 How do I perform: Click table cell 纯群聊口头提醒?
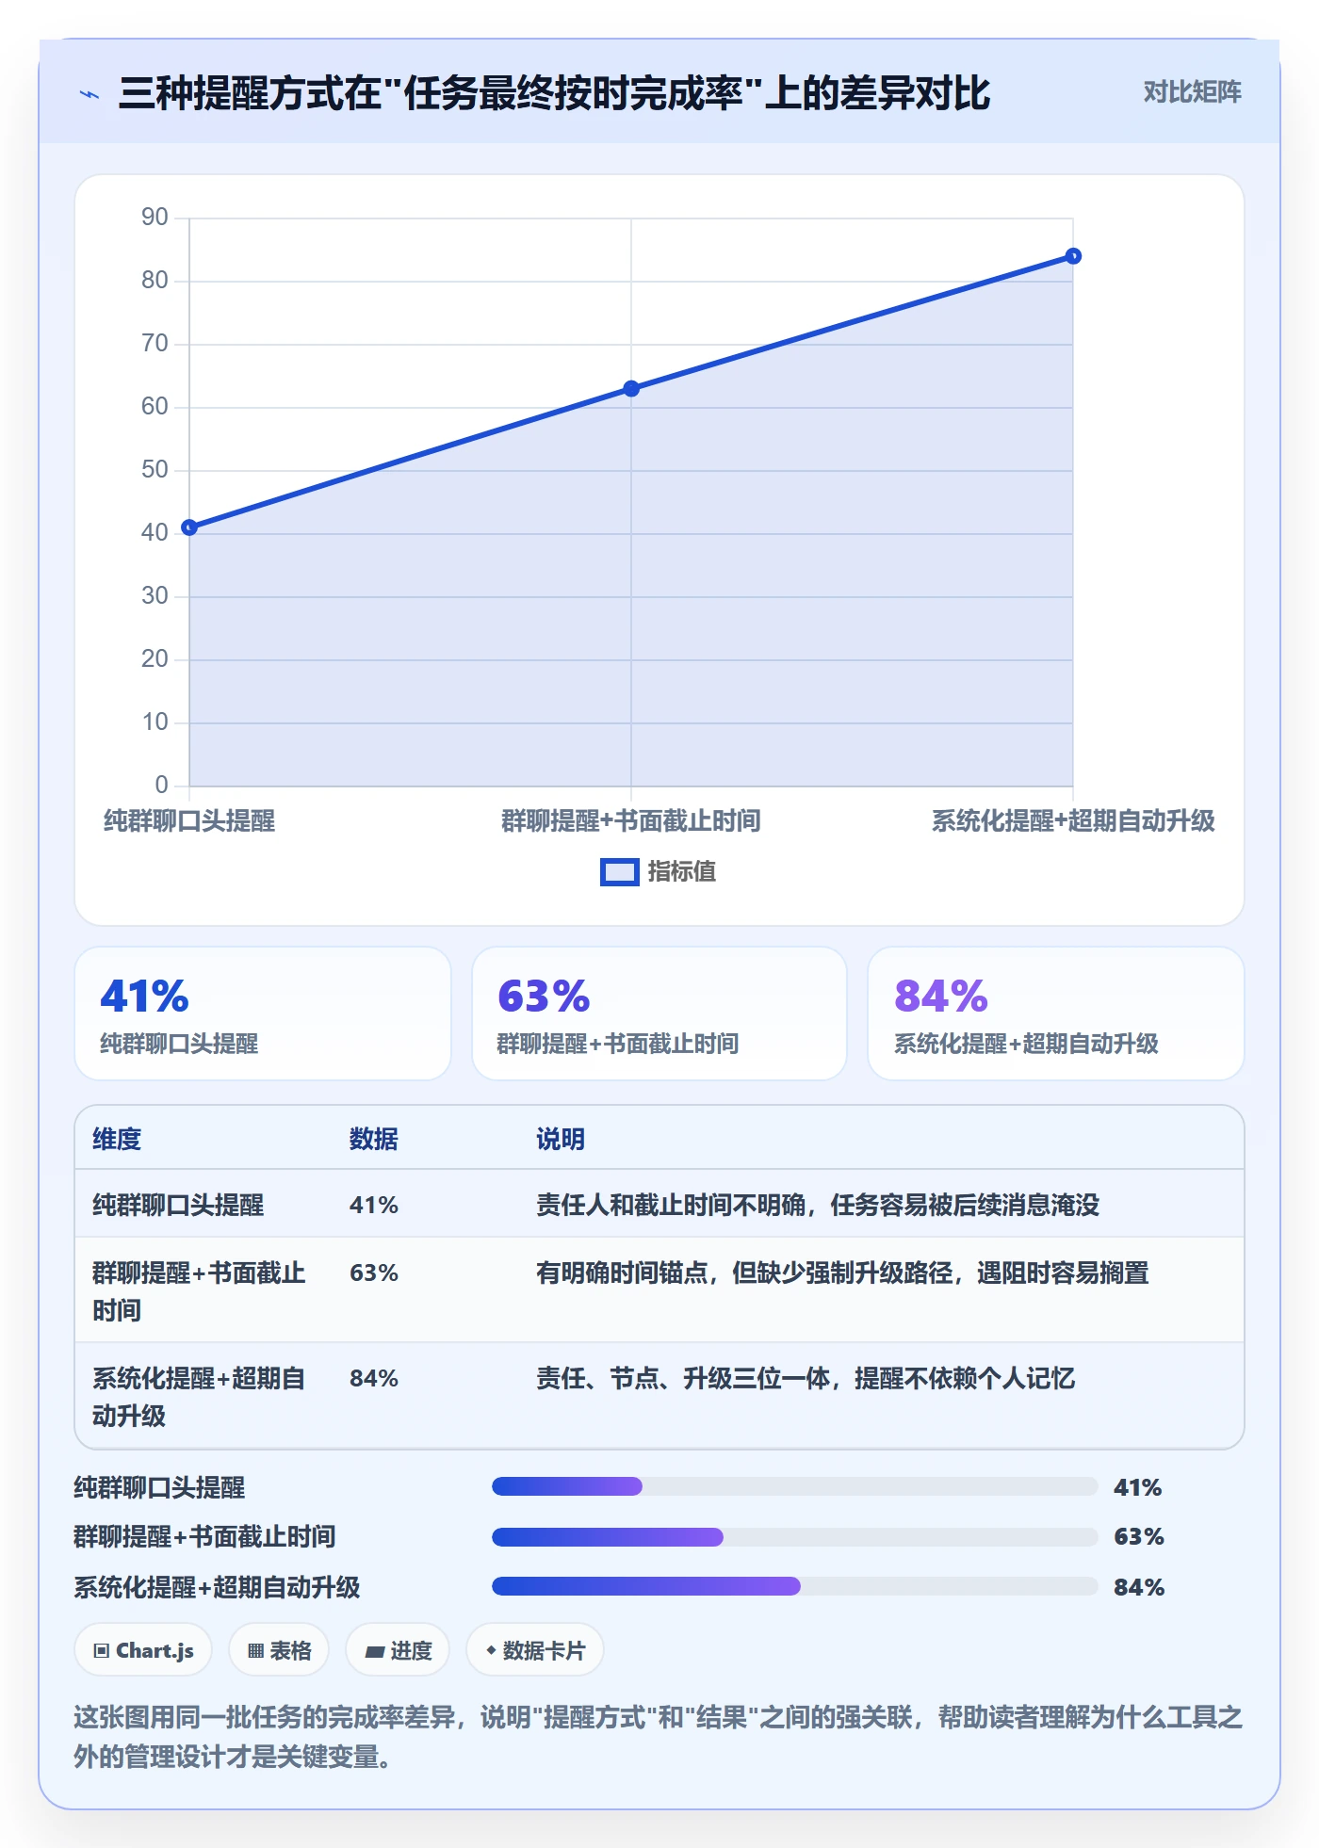click(178, 1205)
